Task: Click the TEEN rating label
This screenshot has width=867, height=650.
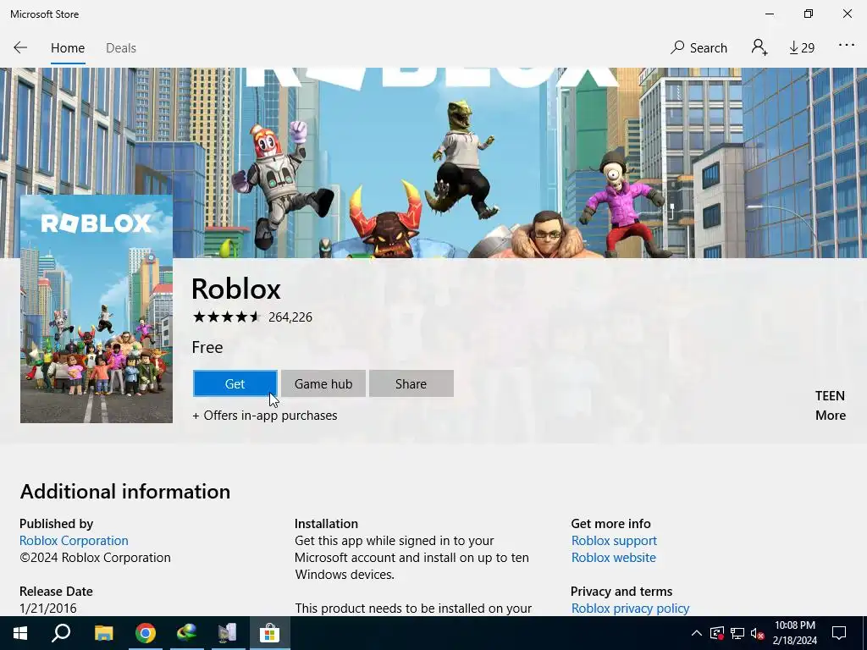Action: point(830,396)
